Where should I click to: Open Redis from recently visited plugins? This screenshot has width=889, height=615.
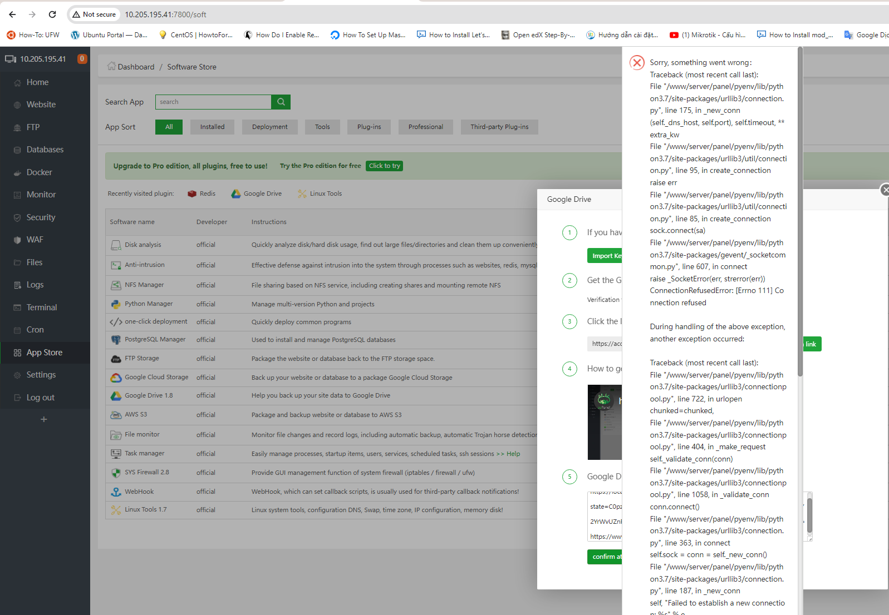202,194
